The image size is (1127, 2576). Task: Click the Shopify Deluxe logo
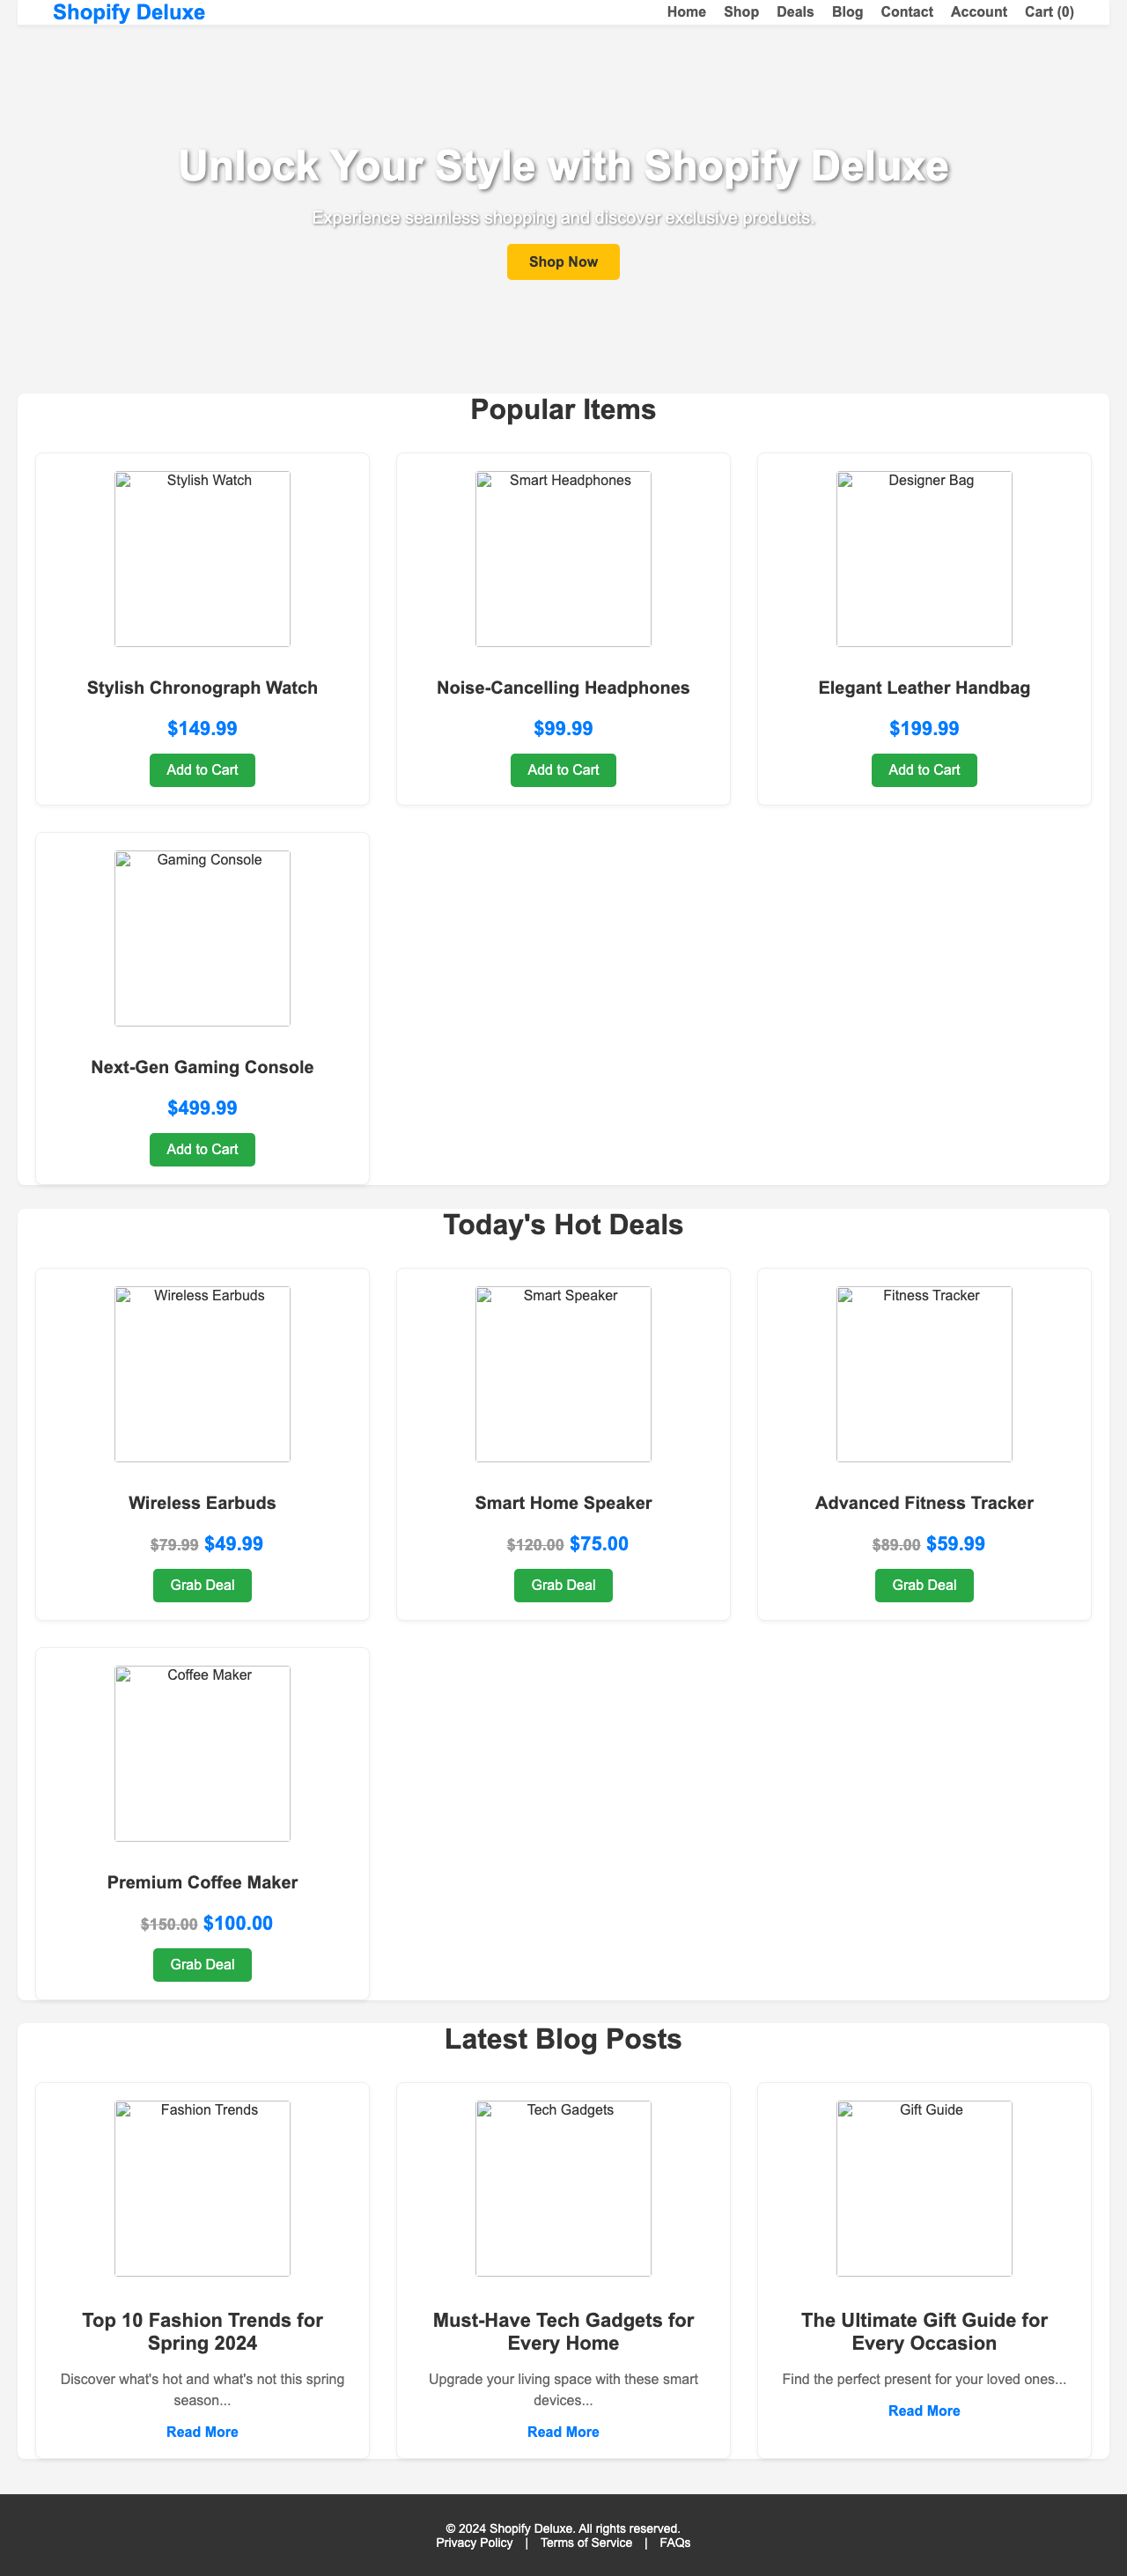coord(129,12)
